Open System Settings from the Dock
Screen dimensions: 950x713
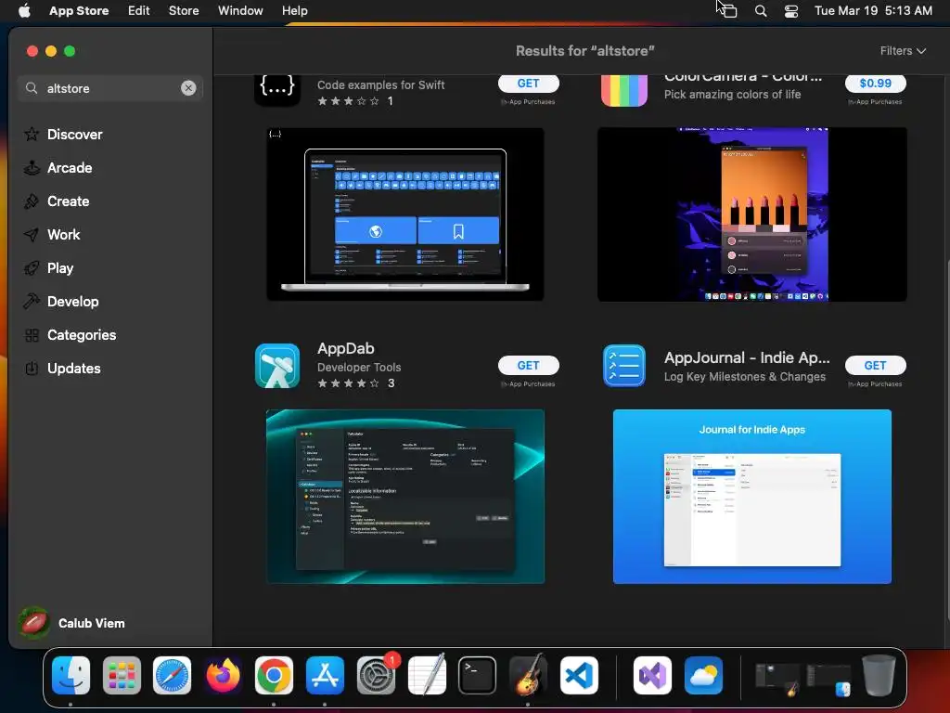pos(376,675)
